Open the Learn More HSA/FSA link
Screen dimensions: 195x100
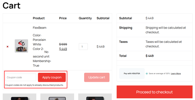[x=176, y=73]
